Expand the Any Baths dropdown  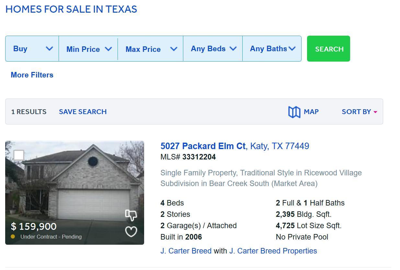click(x=272, y=49)
